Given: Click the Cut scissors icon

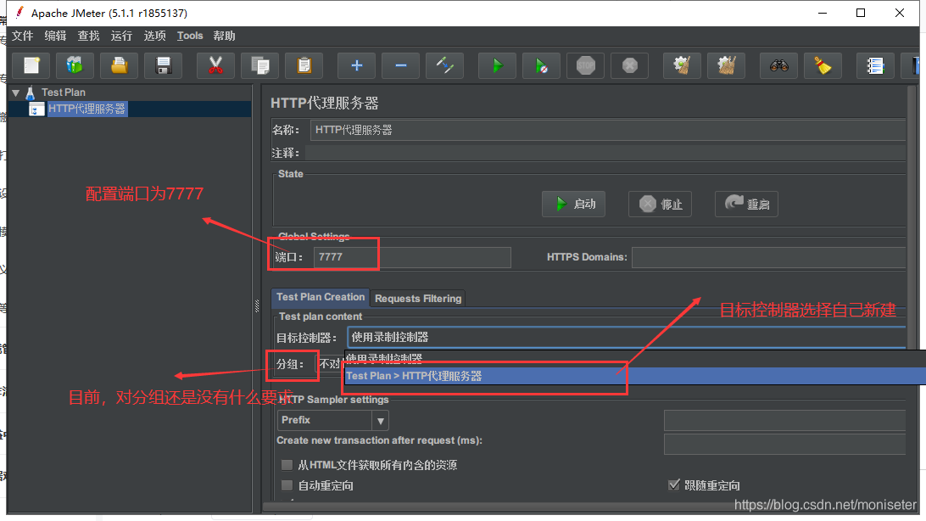Looking at the screenshot, I should 215,65.
